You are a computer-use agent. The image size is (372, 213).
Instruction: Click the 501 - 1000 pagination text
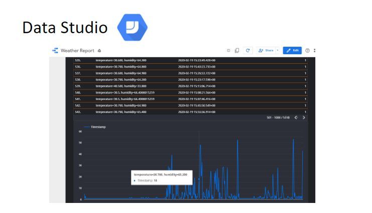click(278, 118)
